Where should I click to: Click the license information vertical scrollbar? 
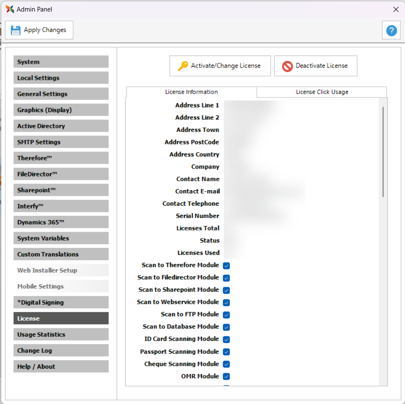[383, 152]
